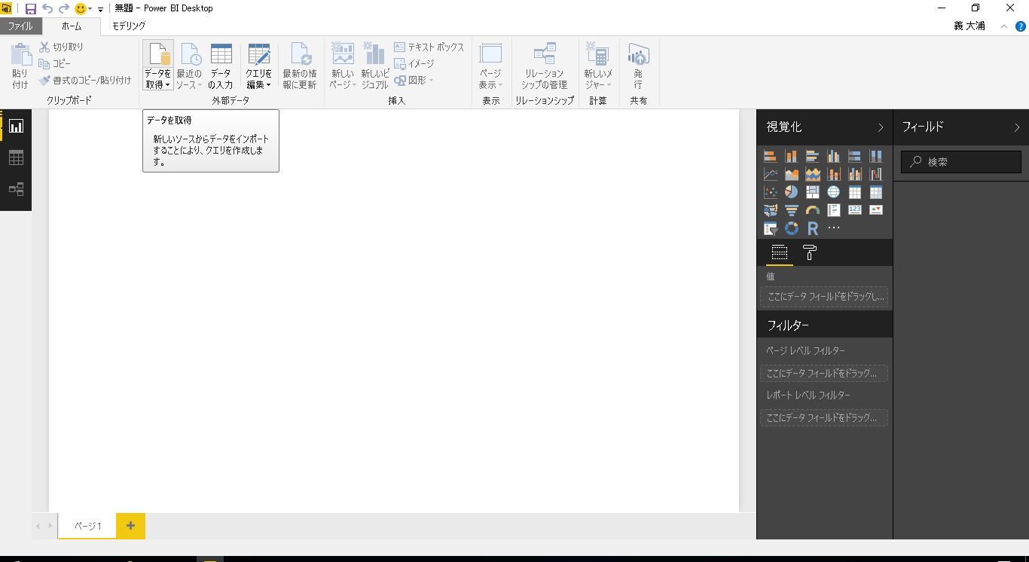Select the stacked bar chart visual
The image size is (1029, 562).
coord(770,156)
